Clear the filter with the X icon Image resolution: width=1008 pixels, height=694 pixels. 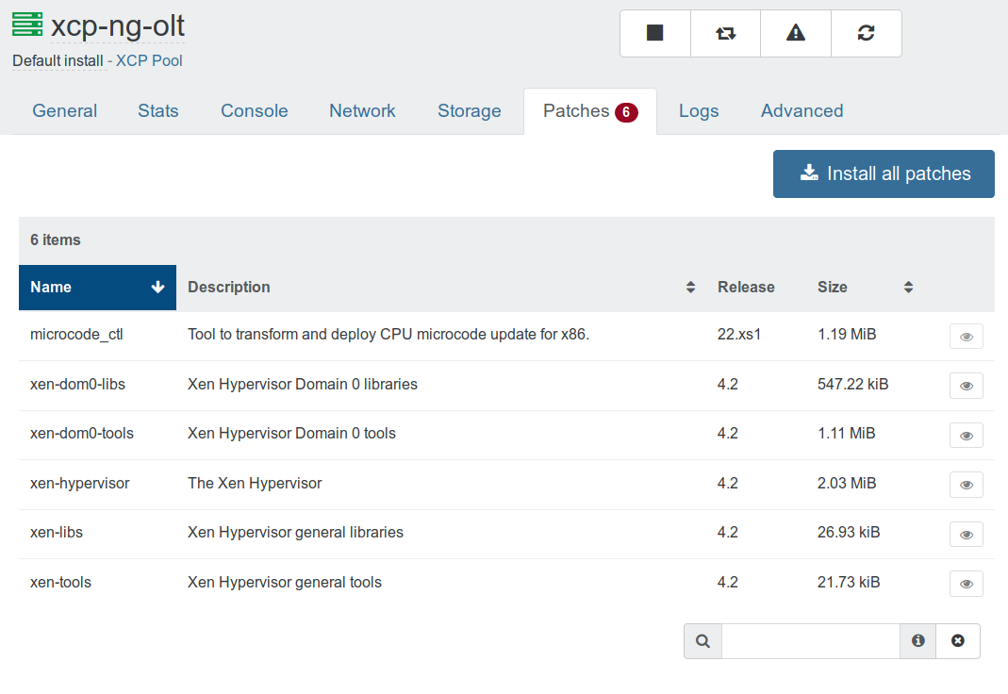point(958,641)
